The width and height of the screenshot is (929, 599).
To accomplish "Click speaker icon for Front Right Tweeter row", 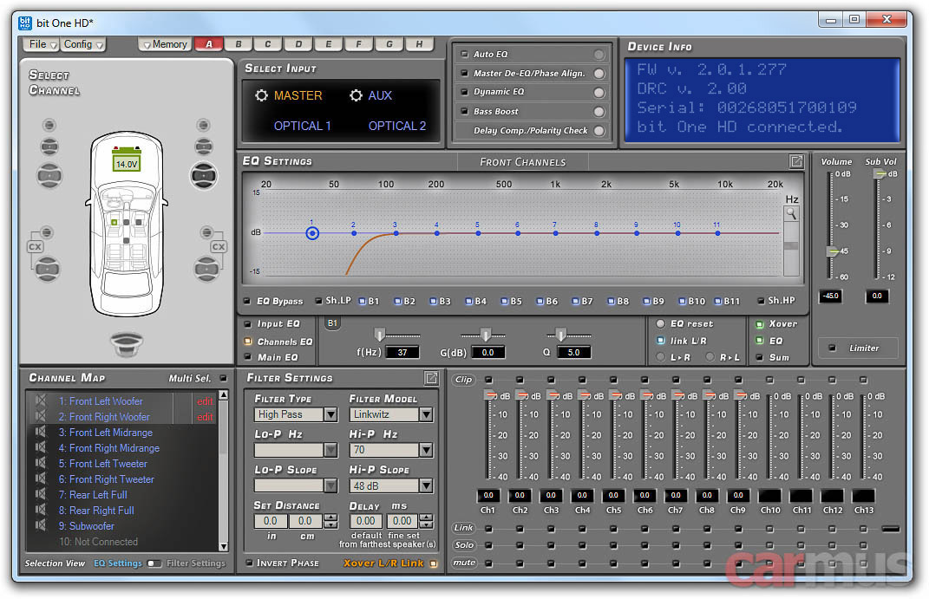I will click(x=40, y=479).
